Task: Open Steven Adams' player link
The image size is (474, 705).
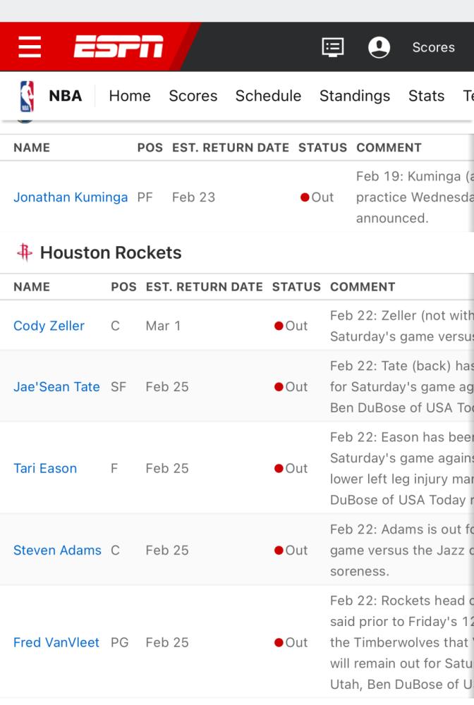Action: pyautogui.click(x=57, y=551)
